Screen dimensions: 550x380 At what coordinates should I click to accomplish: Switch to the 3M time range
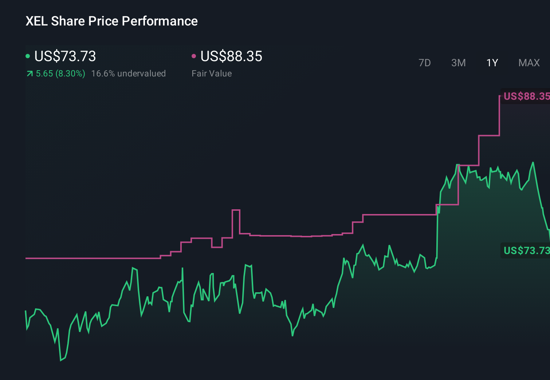click(x=458, y=63)
